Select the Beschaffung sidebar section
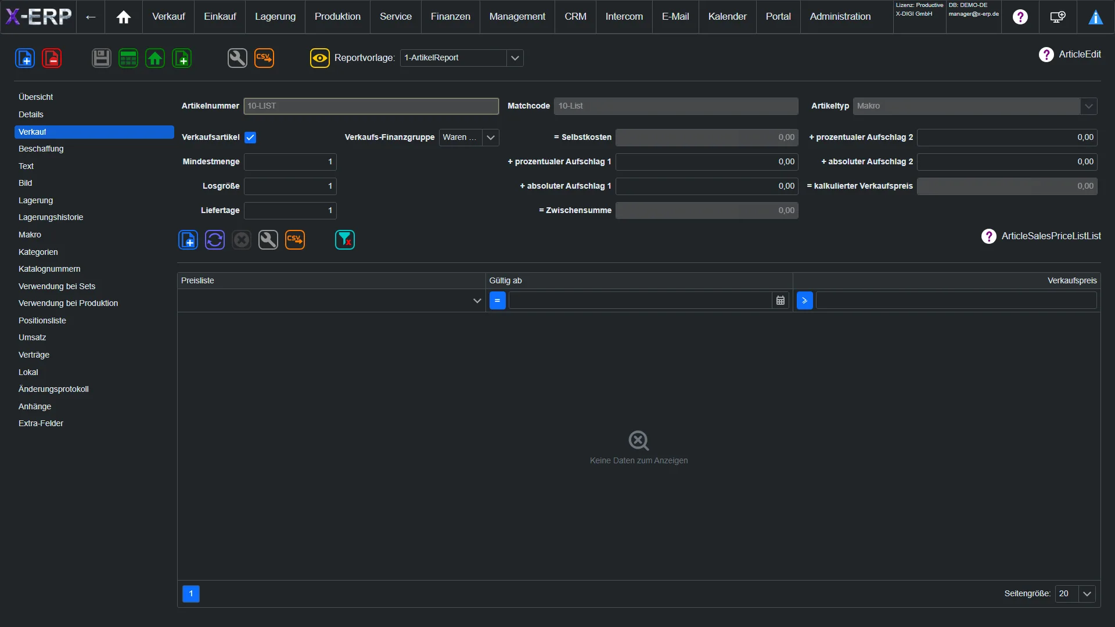Image resolution: width=1115 pixels, height=627 pixels. pyautogui.click(x=94, y=149)
